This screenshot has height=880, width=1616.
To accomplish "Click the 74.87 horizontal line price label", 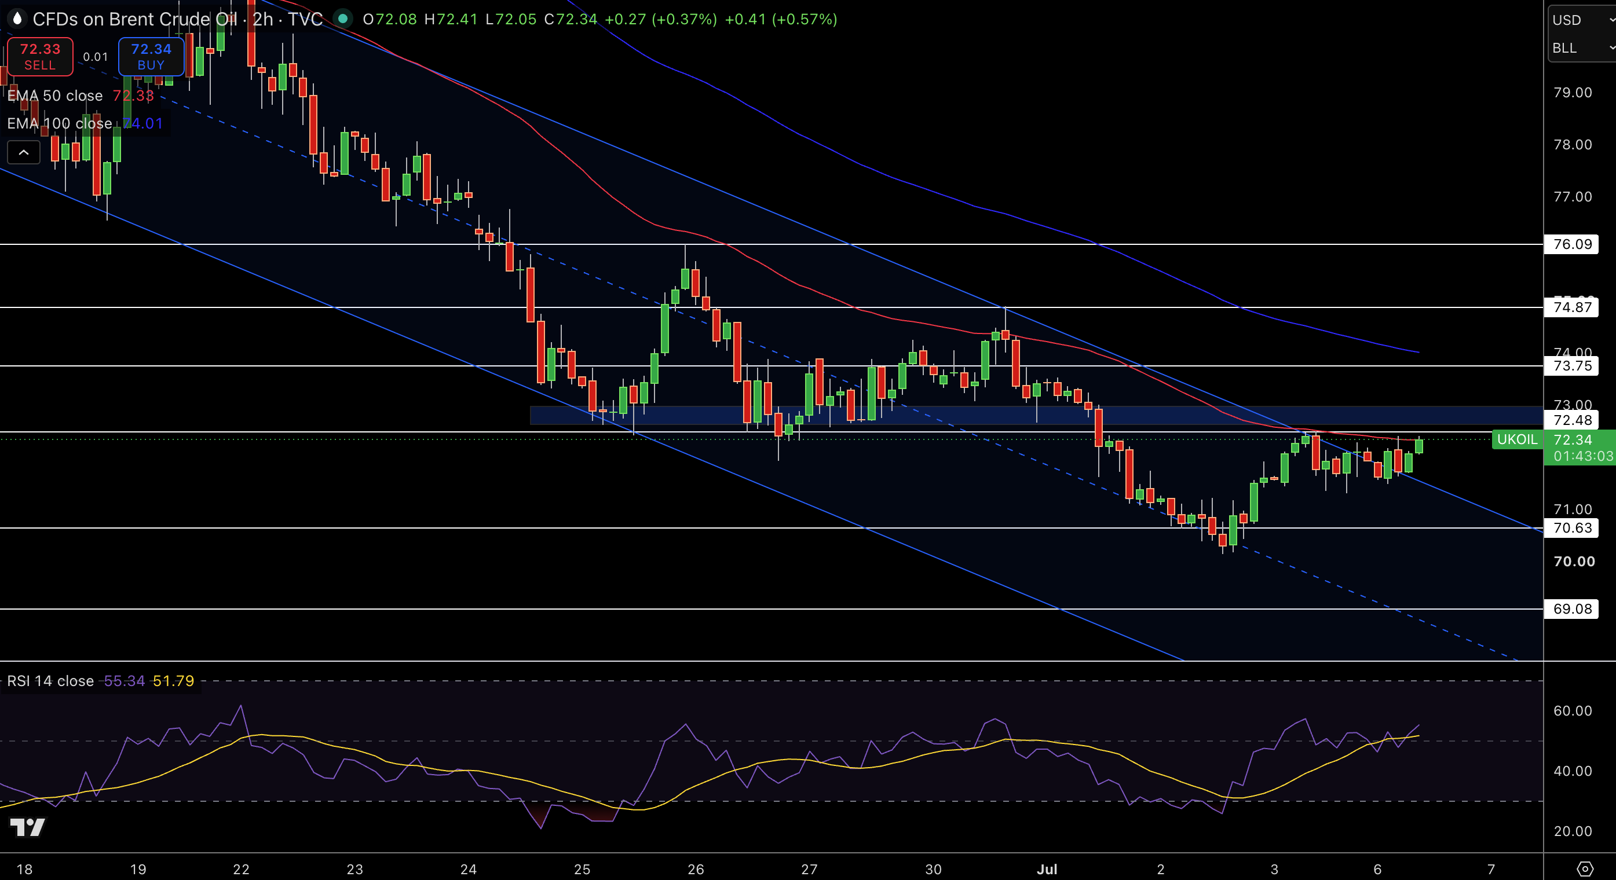I will (1572, 307).
